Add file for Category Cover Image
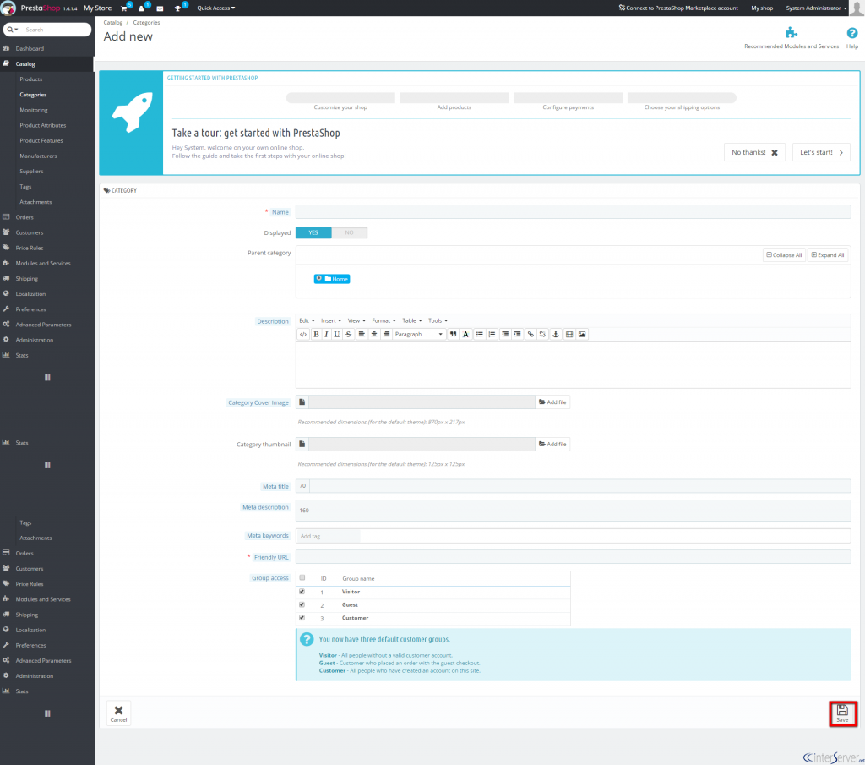Screen dimensions: 865x765 point(552,402)
